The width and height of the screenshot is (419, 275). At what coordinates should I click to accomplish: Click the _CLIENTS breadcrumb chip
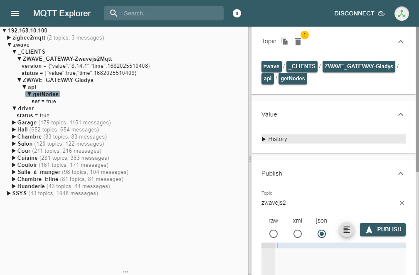coord(302,67)
